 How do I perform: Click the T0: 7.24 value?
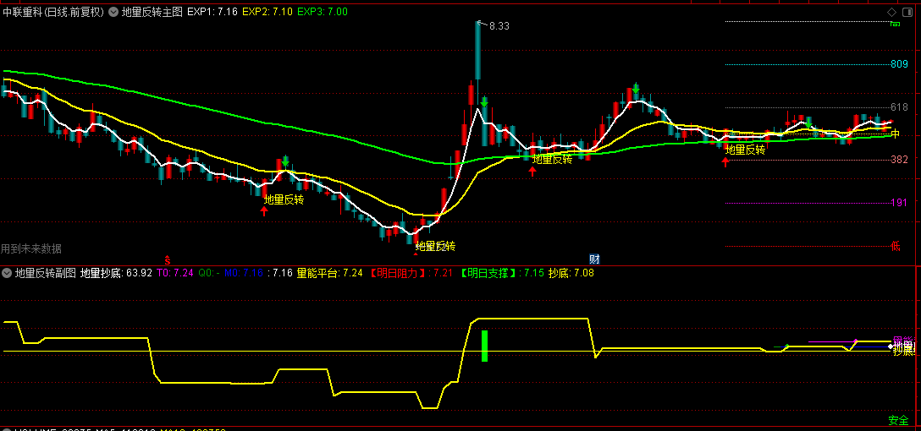[175, 273]
